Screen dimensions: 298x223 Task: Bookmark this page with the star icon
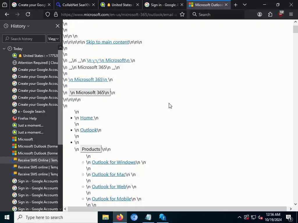(x=182, y=15)
